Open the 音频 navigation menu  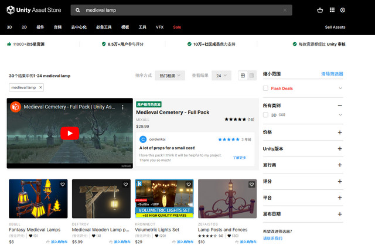click(x=57, y=28)
